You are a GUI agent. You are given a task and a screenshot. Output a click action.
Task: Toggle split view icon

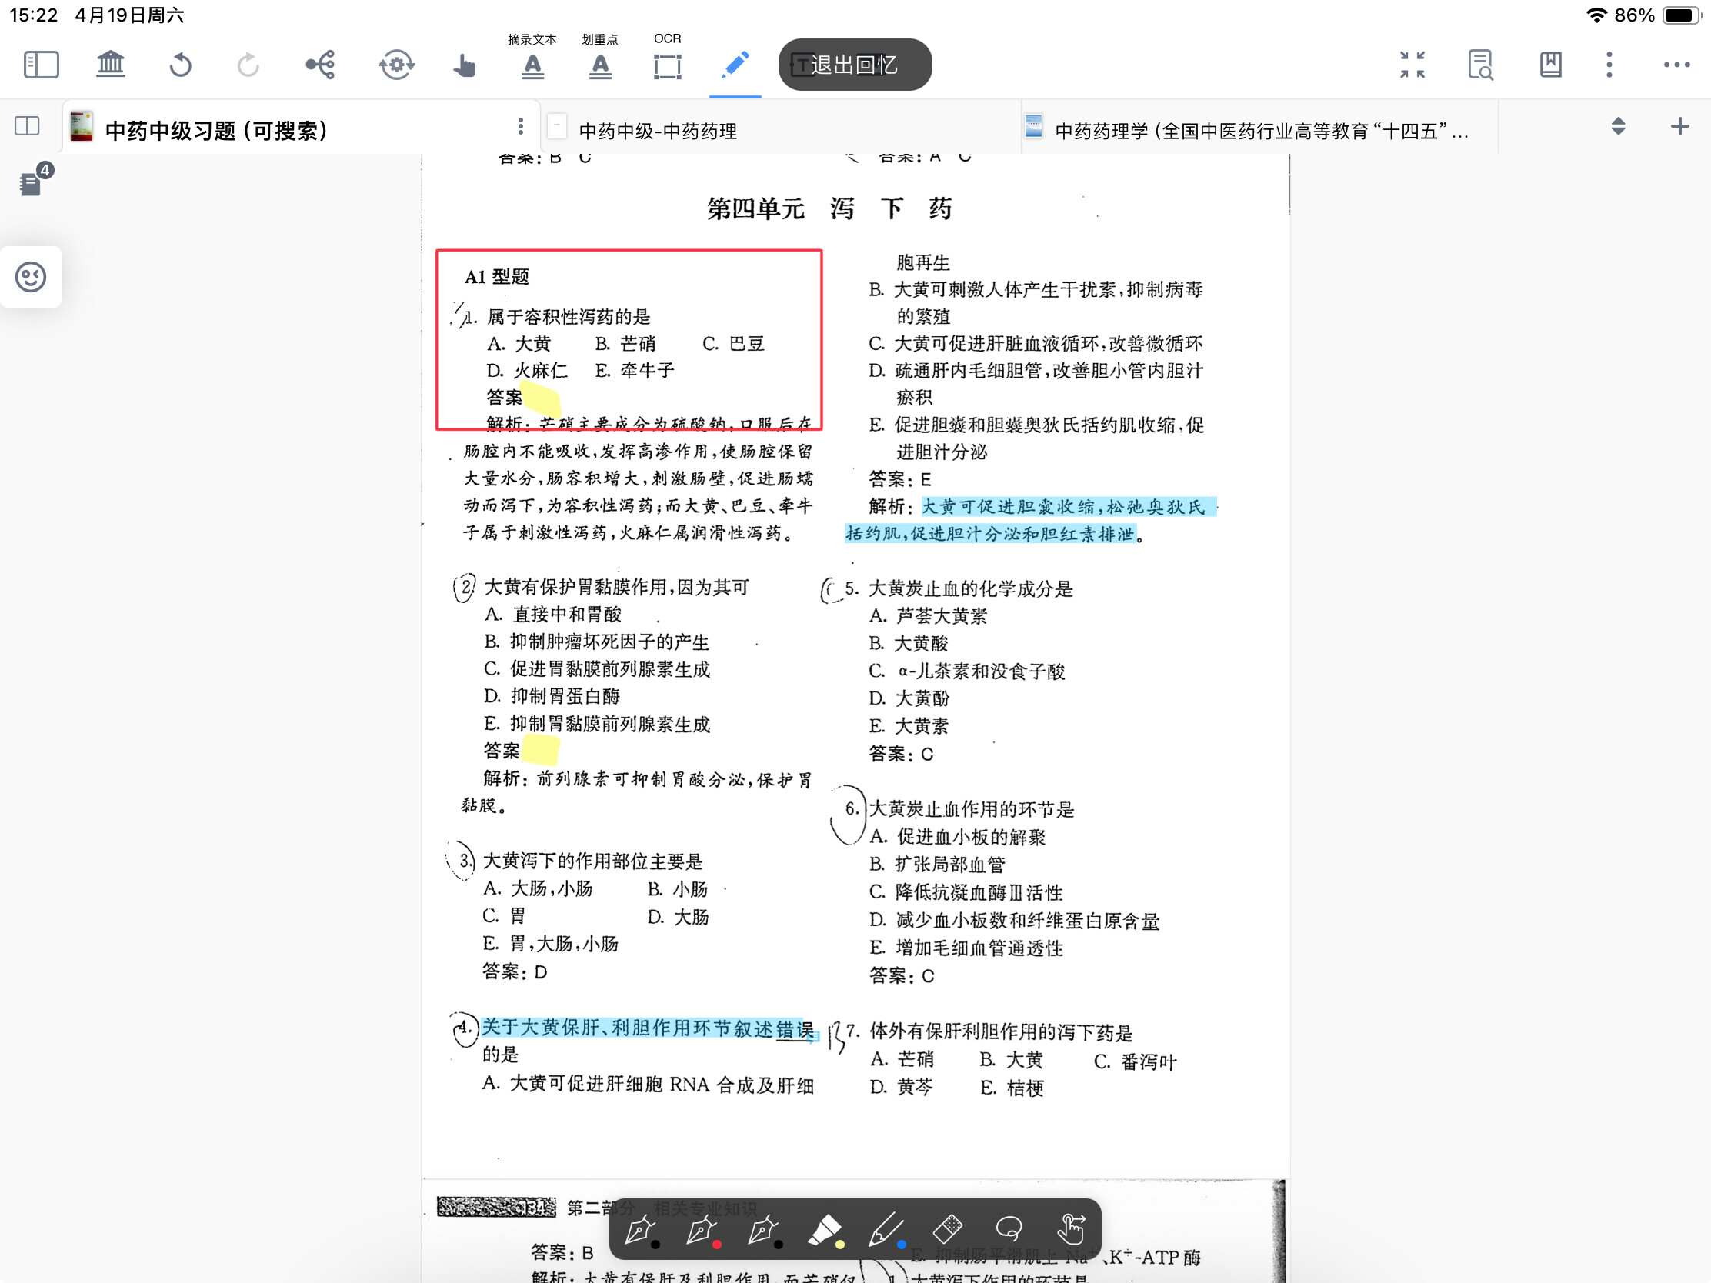click(27, 126)
